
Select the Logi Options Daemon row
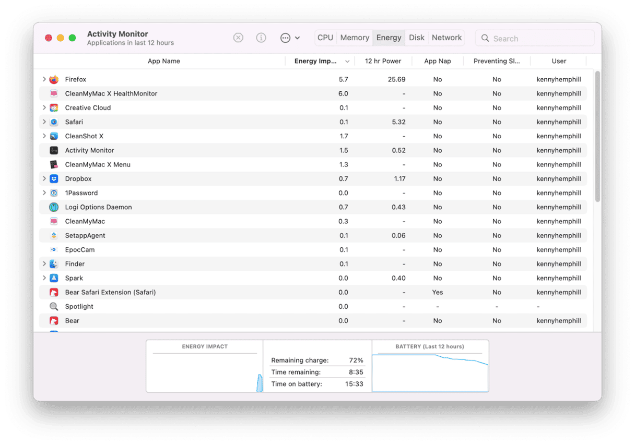coord(313,207)
